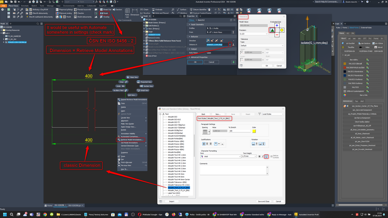
Task: Check the Italicize Symbols checkbox
Action: pos(271,156)
